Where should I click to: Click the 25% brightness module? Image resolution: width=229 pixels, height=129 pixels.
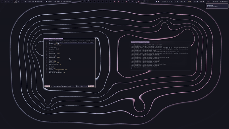click(x=202, y=1)
